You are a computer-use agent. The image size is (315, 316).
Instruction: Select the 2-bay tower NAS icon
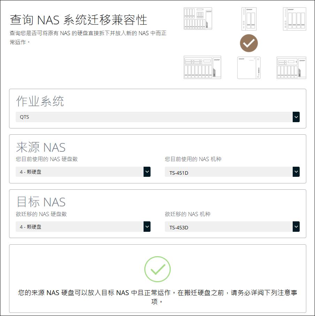[249, 18]
